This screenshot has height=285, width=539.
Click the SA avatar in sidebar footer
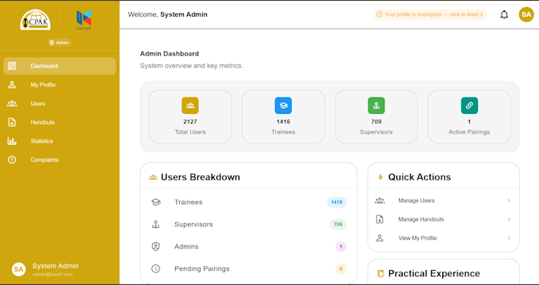18,269
